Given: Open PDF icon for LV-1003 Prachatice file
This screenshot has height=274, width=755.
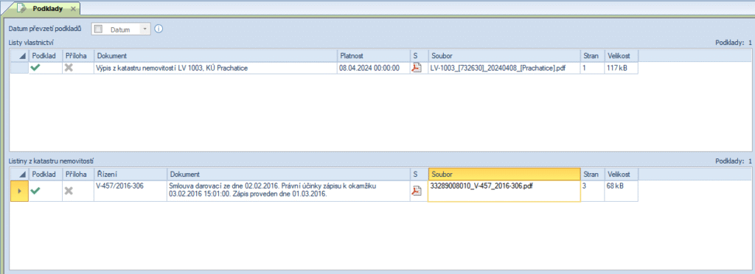Looking at the screenshot, I should coord(416,68).
